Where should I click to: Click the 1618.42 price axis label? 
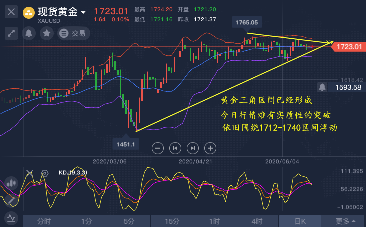point(352,80)
